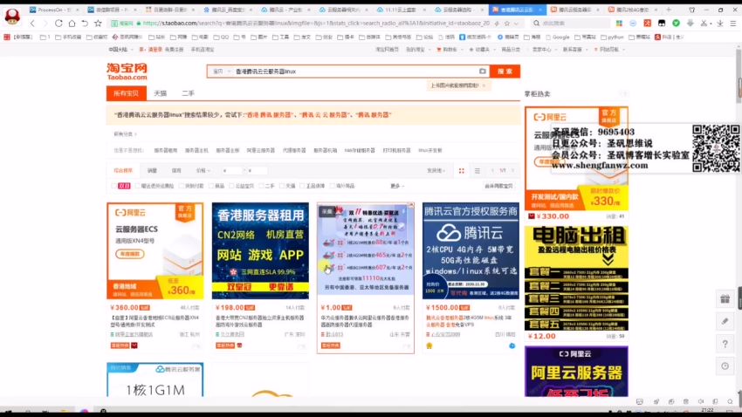This screenshot has height=417, width=742.
Task: Tick the 海外商品 filter checkbox
Action: 333,187
